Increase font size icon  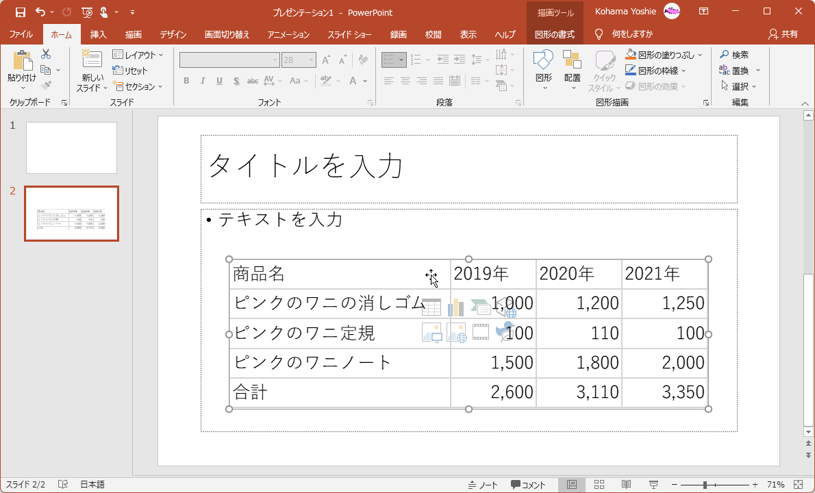click(326, 60)
